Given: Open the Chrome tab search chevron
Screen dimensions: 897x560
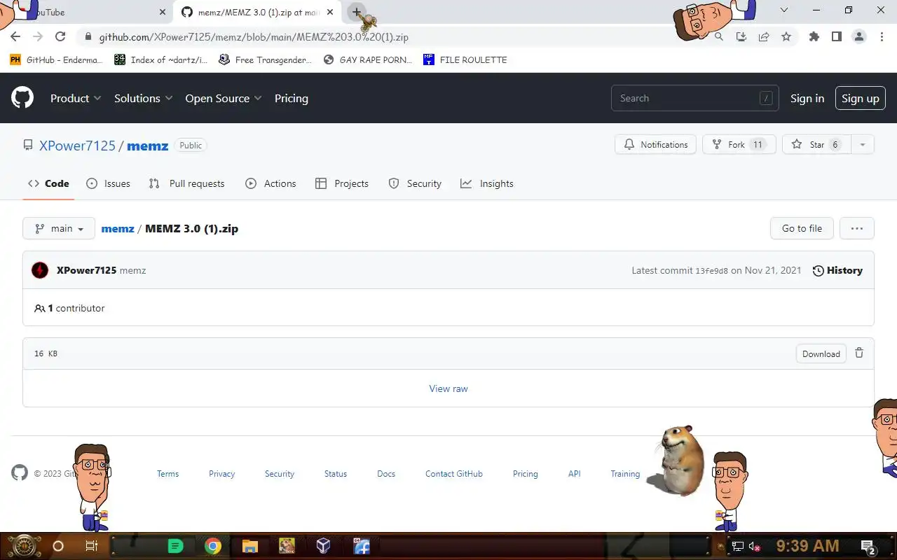Looking at the screenshot, I should coord(784,10).
